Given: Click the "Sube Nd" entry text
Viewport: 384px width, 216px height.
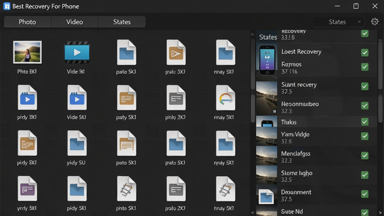Looking at the screenshot, I should [x=292, y=211].
